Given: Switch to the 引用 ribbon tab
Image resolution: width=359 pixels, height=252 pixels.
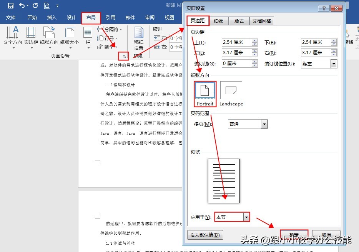Looking at the screenshot, I should coord(111,18).
